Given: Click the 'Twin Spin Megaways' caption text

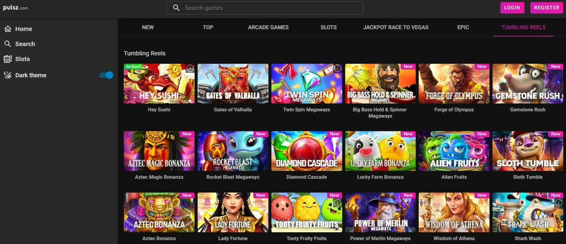Looking at the screenshot, I should (x=307, y=110).
